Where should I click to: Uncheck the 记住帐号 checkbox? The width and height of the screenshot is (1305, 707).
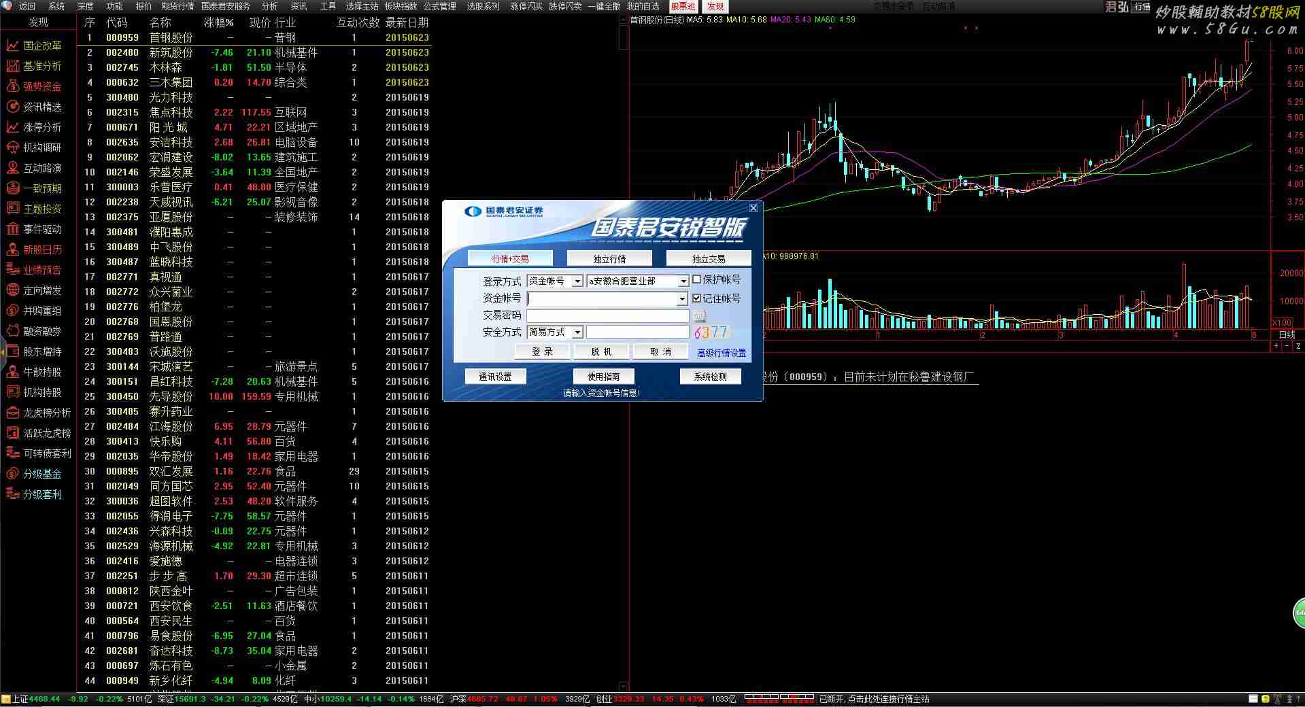tap(697, 298)
